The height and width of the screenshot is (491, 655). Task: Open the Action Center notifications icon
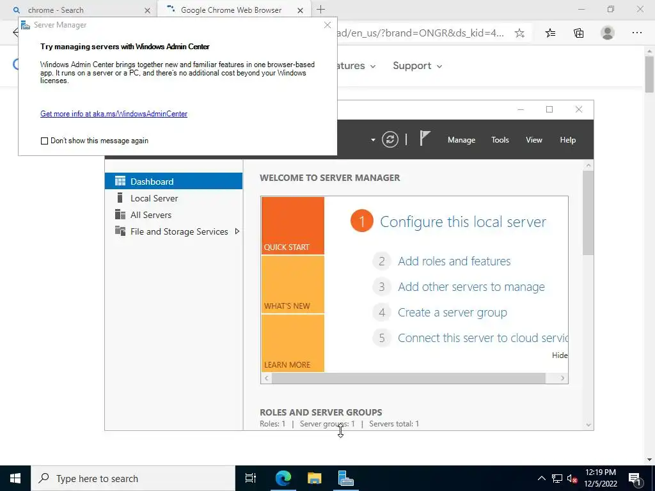pos(635,478)
